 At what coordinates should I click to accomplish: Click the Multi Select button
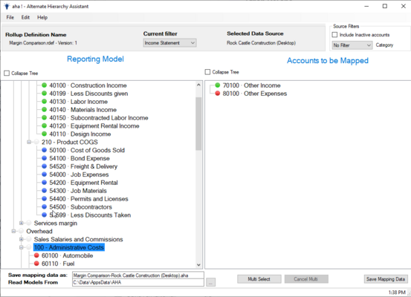pyautogui.click(x=259, y=279)
